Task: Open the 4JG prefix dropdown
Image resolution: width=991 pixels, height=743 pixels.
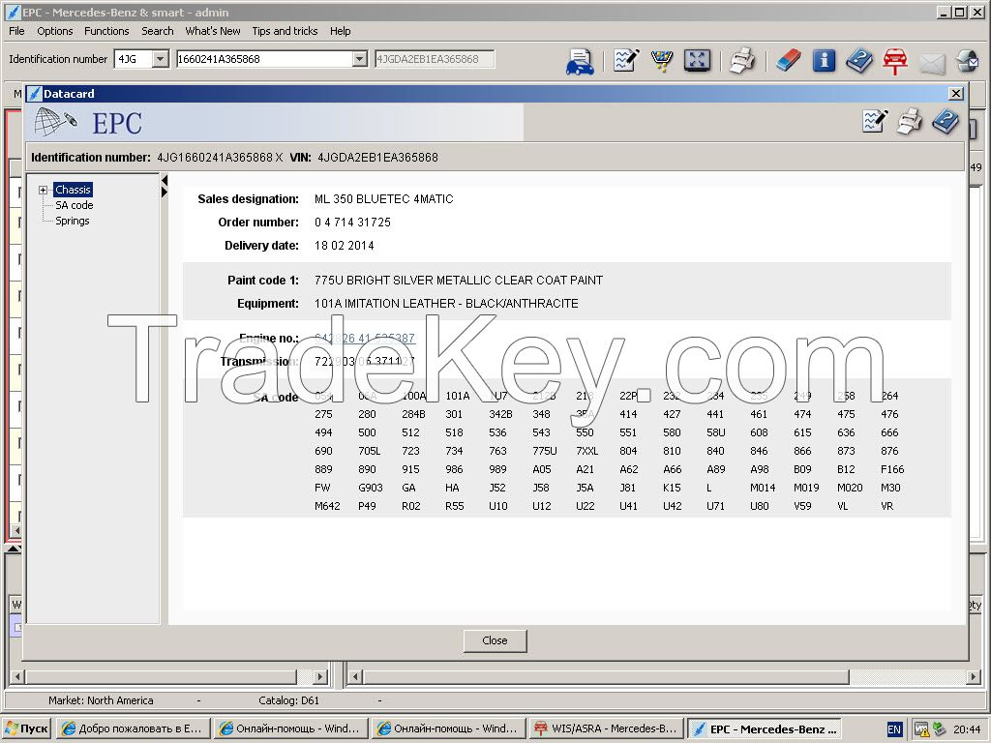Action: (x=160, y=59)
